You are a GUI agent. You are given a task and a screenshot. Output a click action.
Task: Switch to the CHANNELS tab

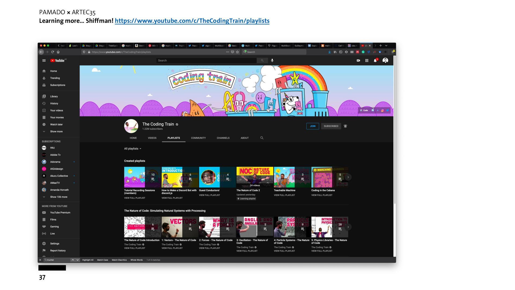click(223, 138)
